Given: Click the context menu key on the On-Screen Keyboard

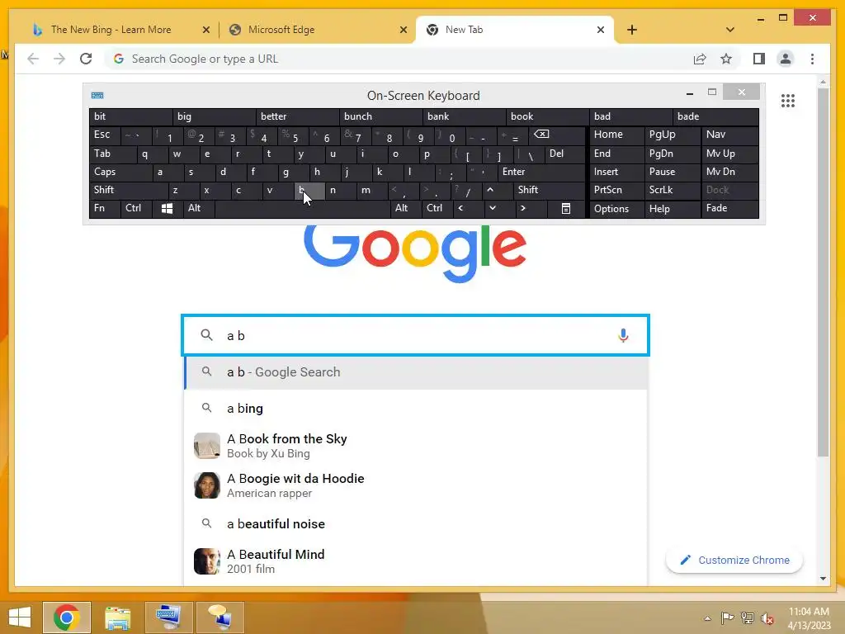Looking at the screenshot, I should pos(566,208).
